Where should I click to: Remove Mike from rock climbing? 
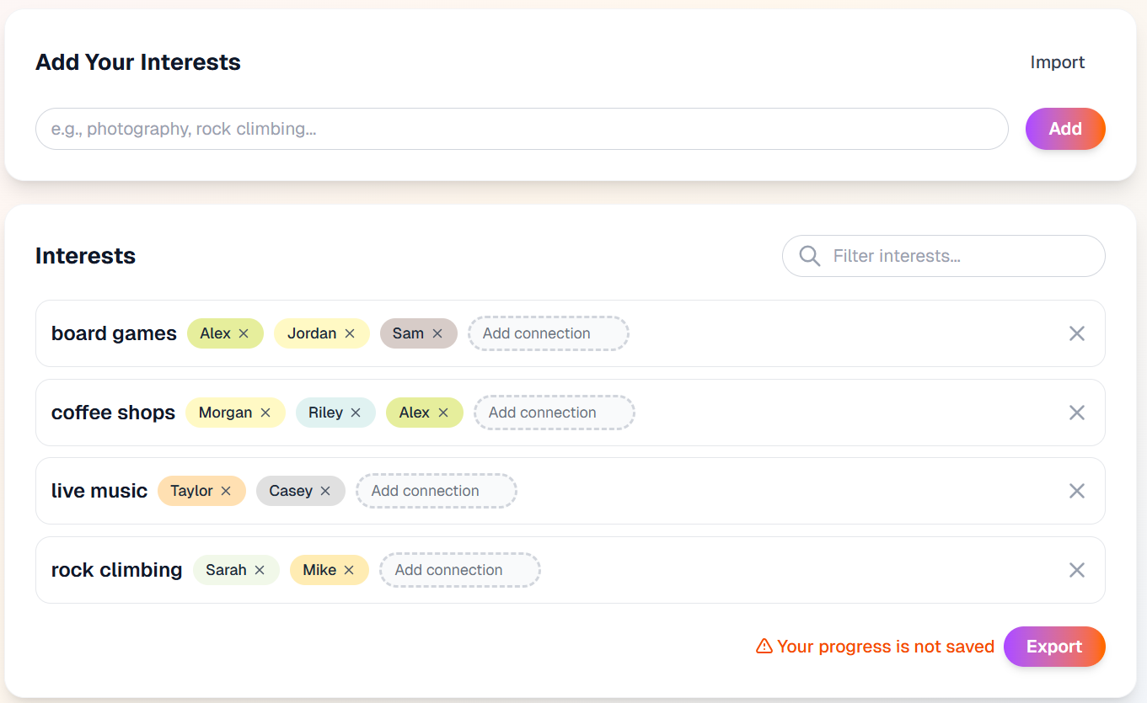point(349,569)
